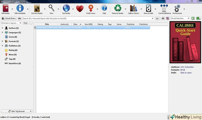This screenshot has height=120, width=202.
Task: Open the EPUB format link
Action: pyautogui.click(x=183, y=70)
